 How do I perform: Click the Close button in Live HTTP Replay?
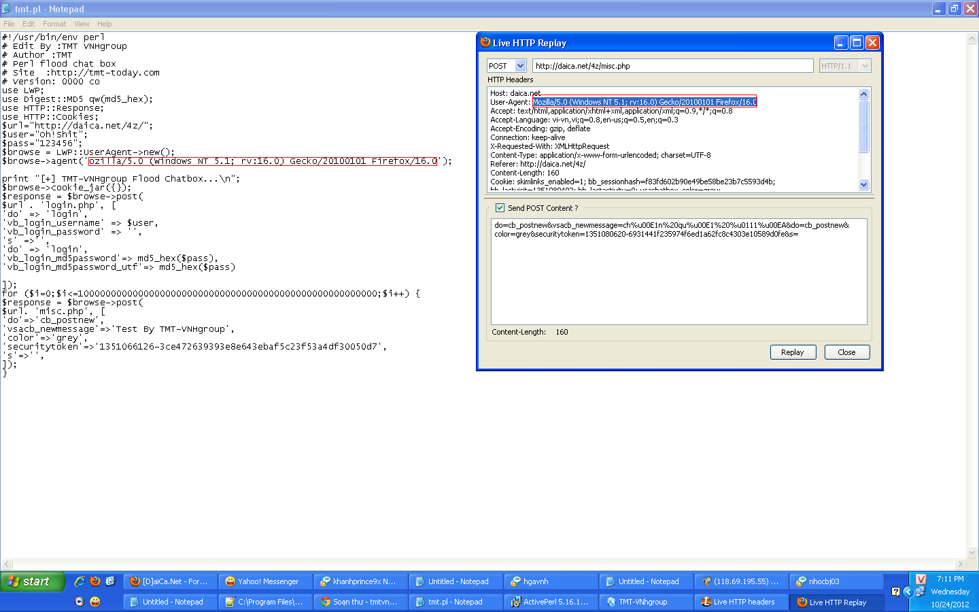[x=846, y=352]
